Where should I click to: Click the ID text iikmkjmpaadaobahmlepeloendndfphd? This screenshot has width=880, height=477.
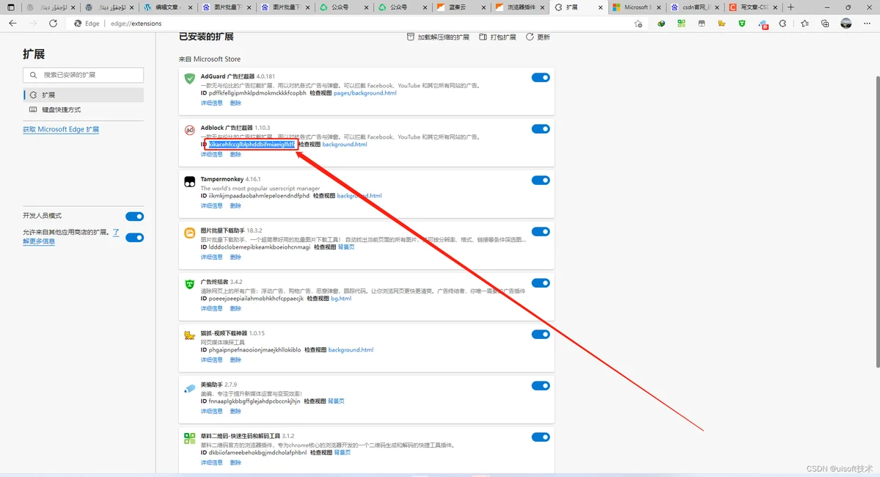259,196
